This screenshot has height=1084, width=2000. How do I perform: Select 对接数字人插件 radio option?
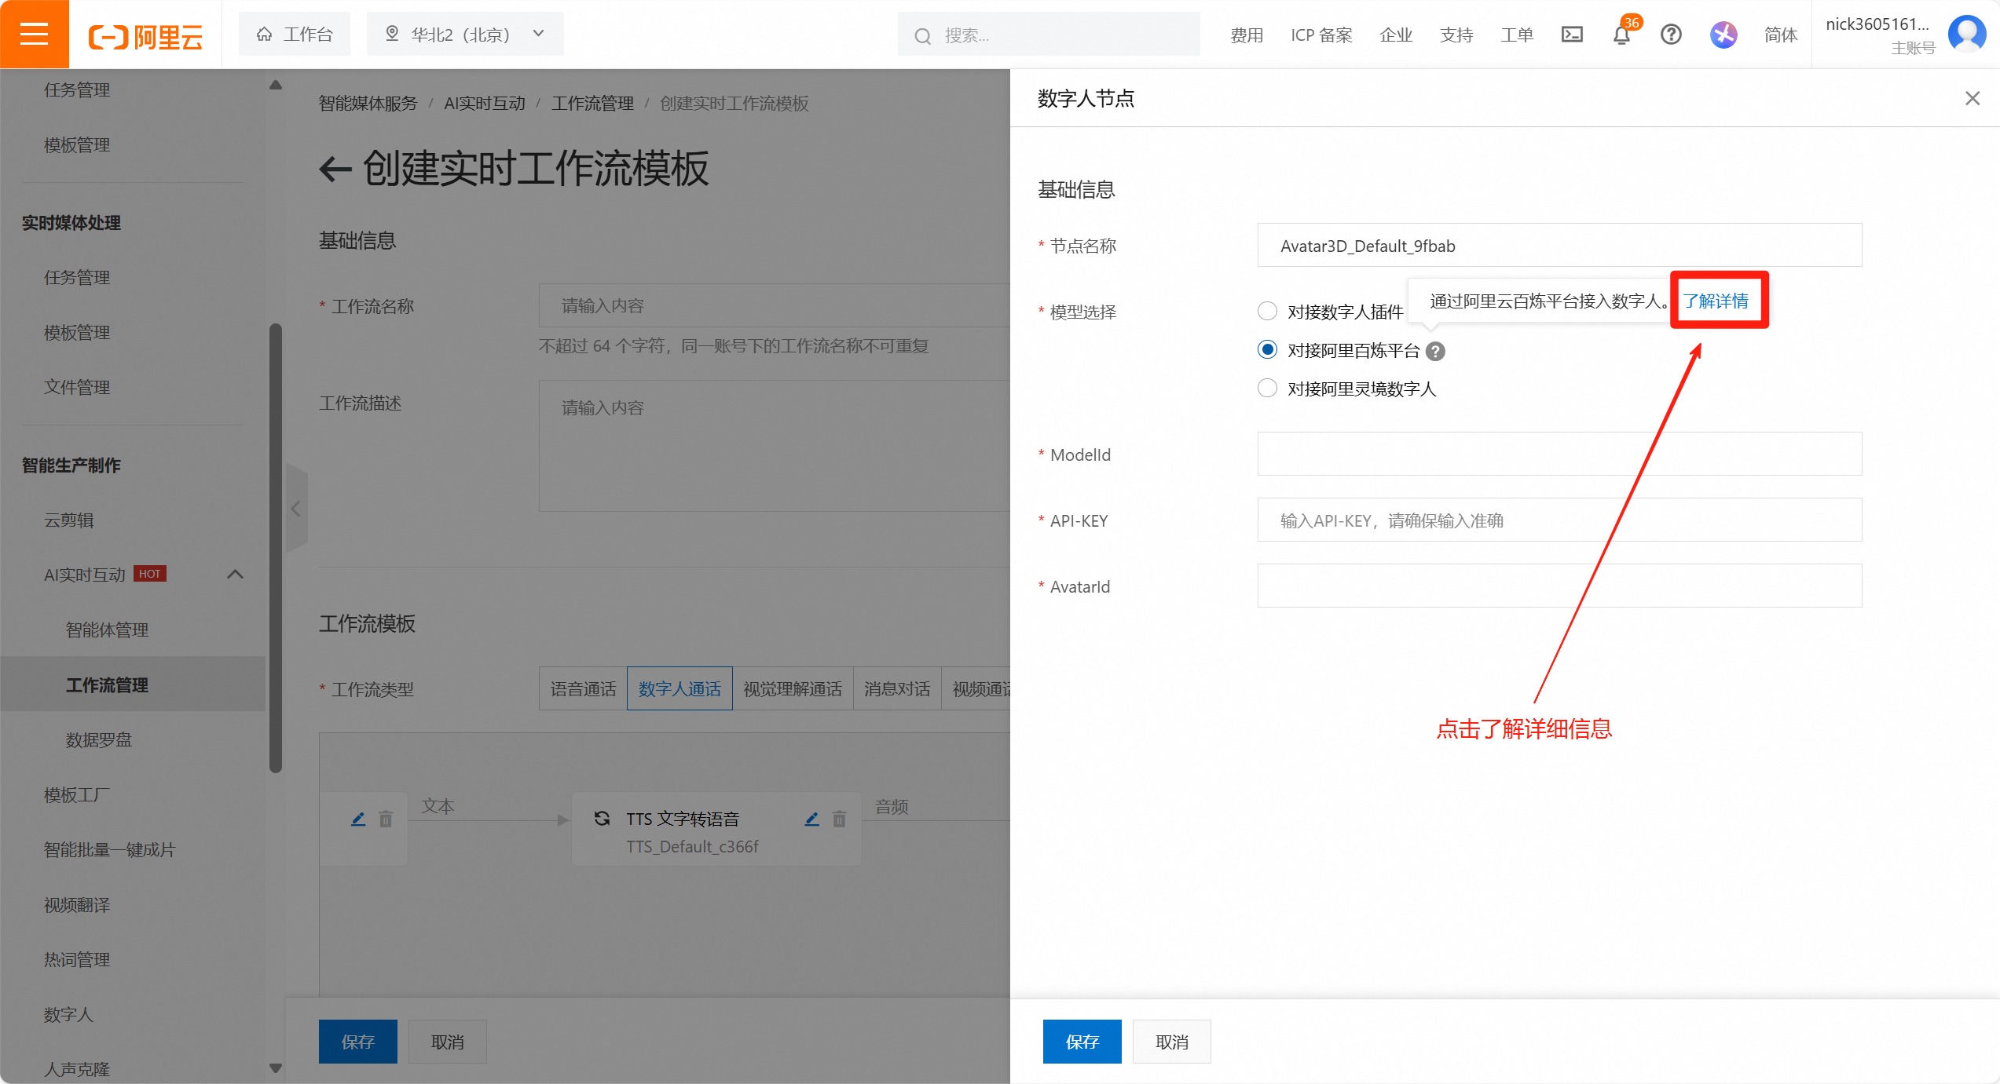pyautogui.click(x=1267, y=312)
